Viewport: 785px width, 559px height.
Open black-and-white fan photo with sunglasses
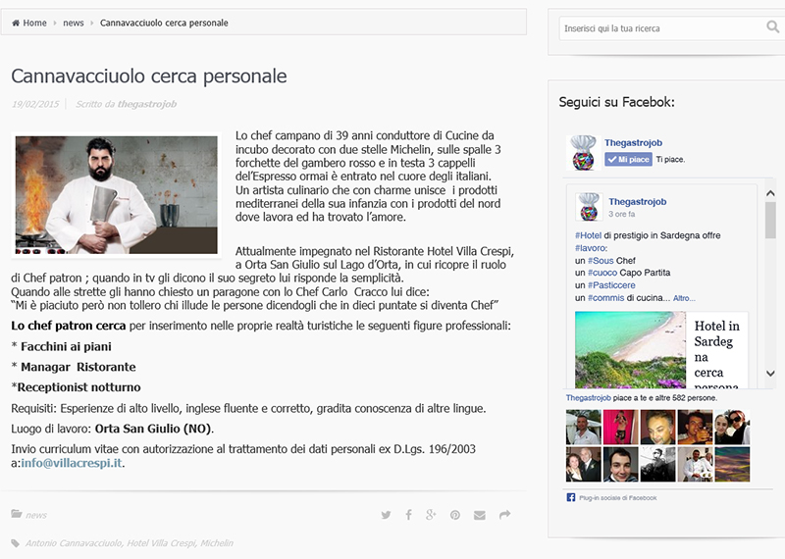657,465
